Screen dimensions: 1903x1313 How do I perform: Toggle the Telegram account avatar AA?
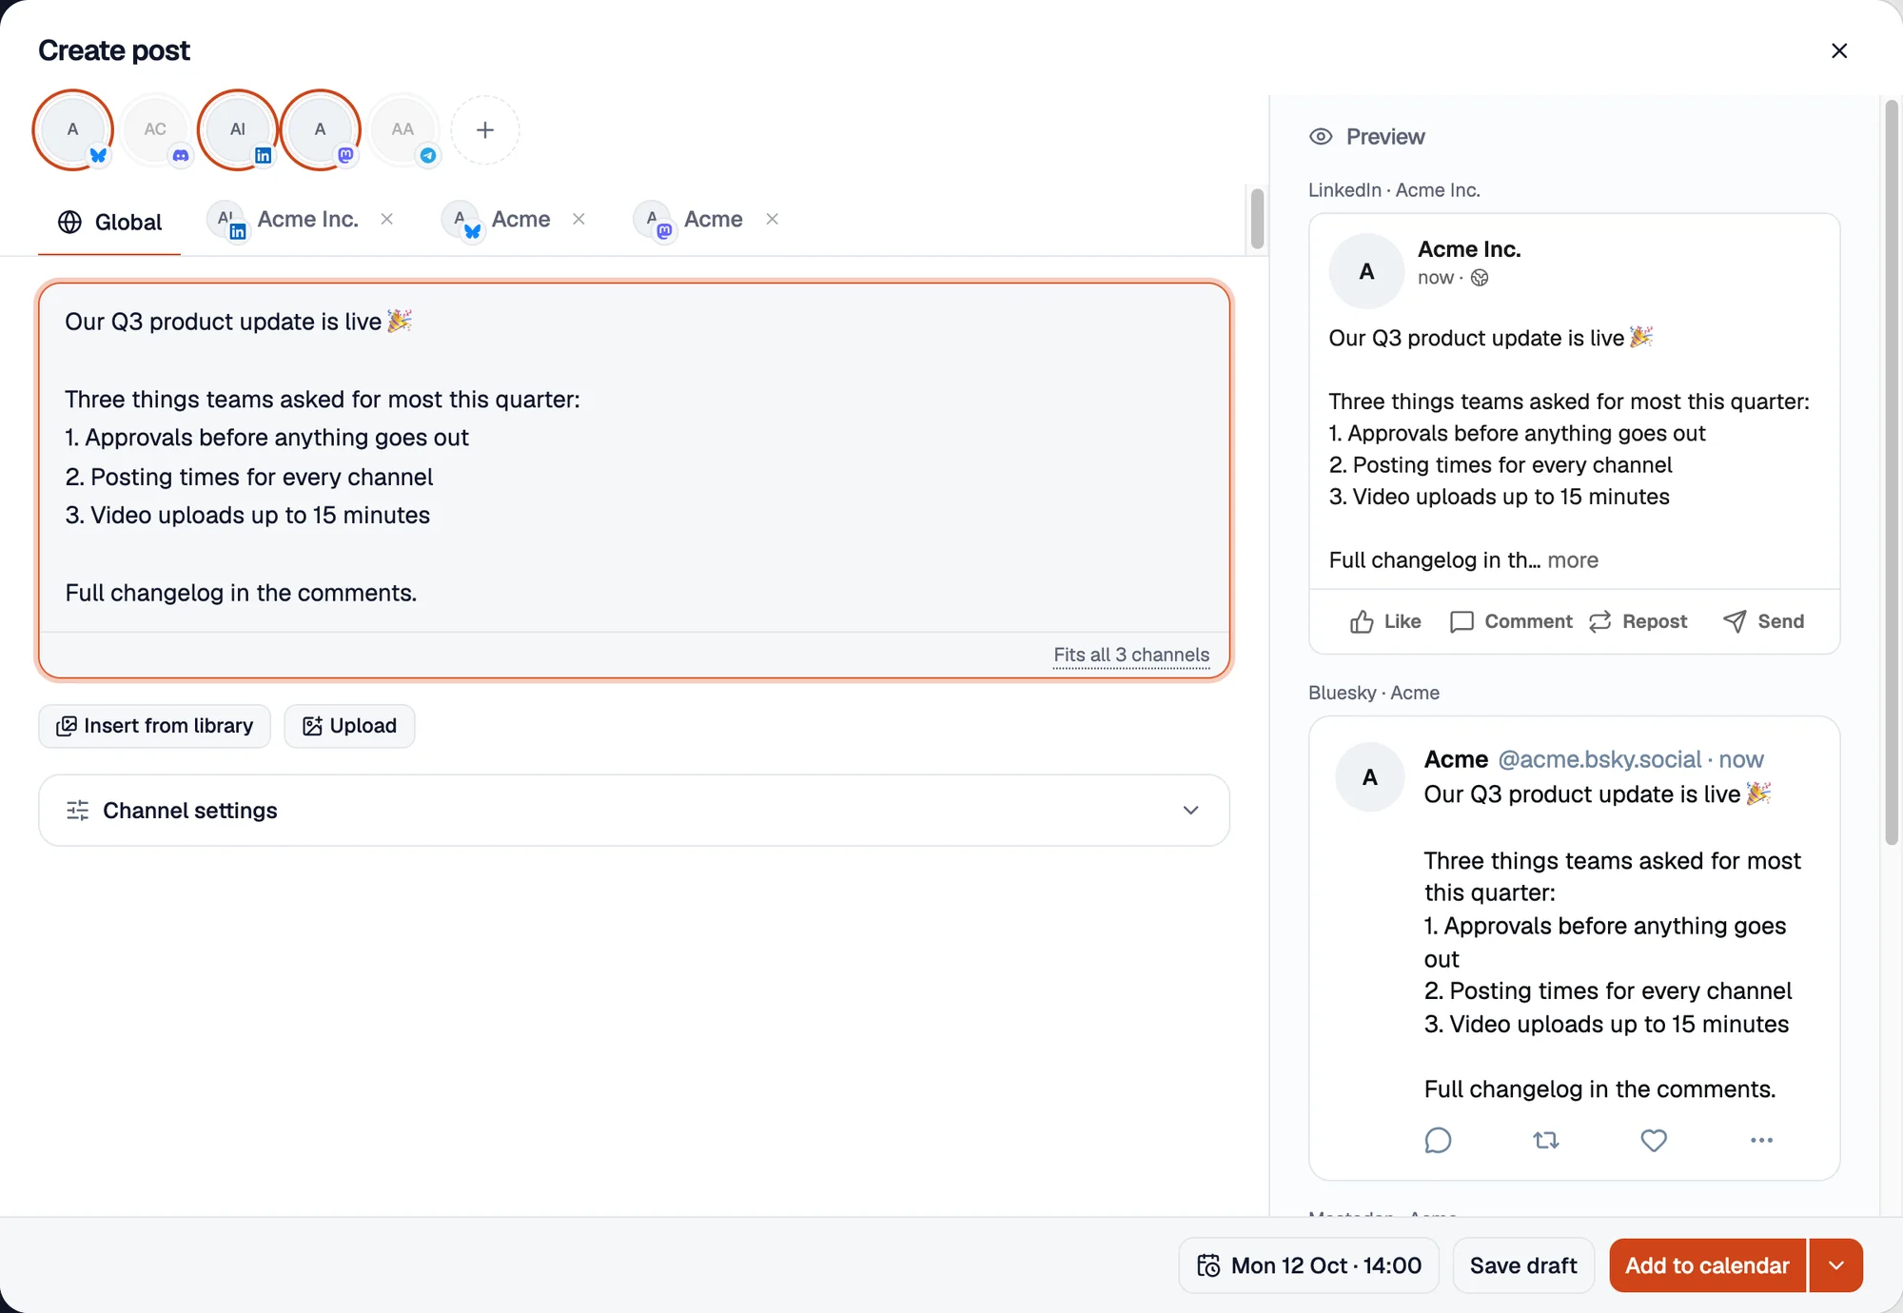pyautogui.click(x=402, y=129)
